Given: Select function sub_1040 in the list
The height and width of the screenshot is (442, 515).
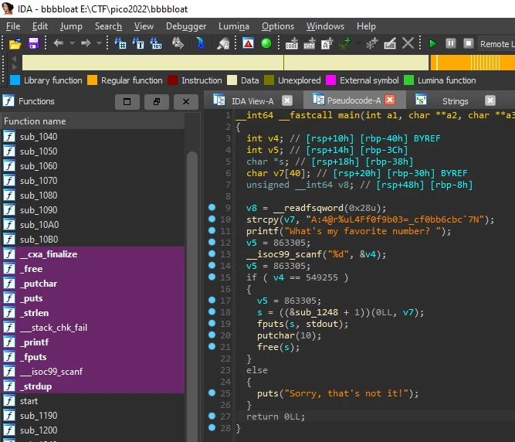Looking at the screenshot, I should pyautogui.click(x=93, y=137).
